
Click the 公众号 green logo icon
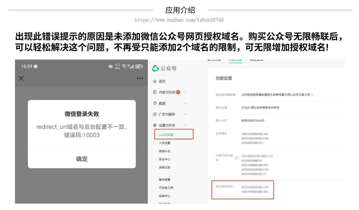155,69
